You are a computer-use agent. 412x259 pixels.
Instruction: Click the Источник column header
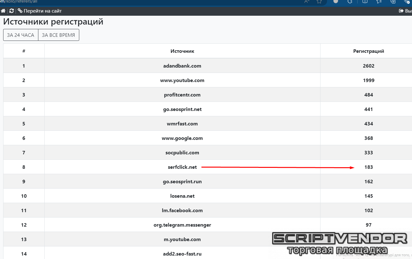[182, 51]
